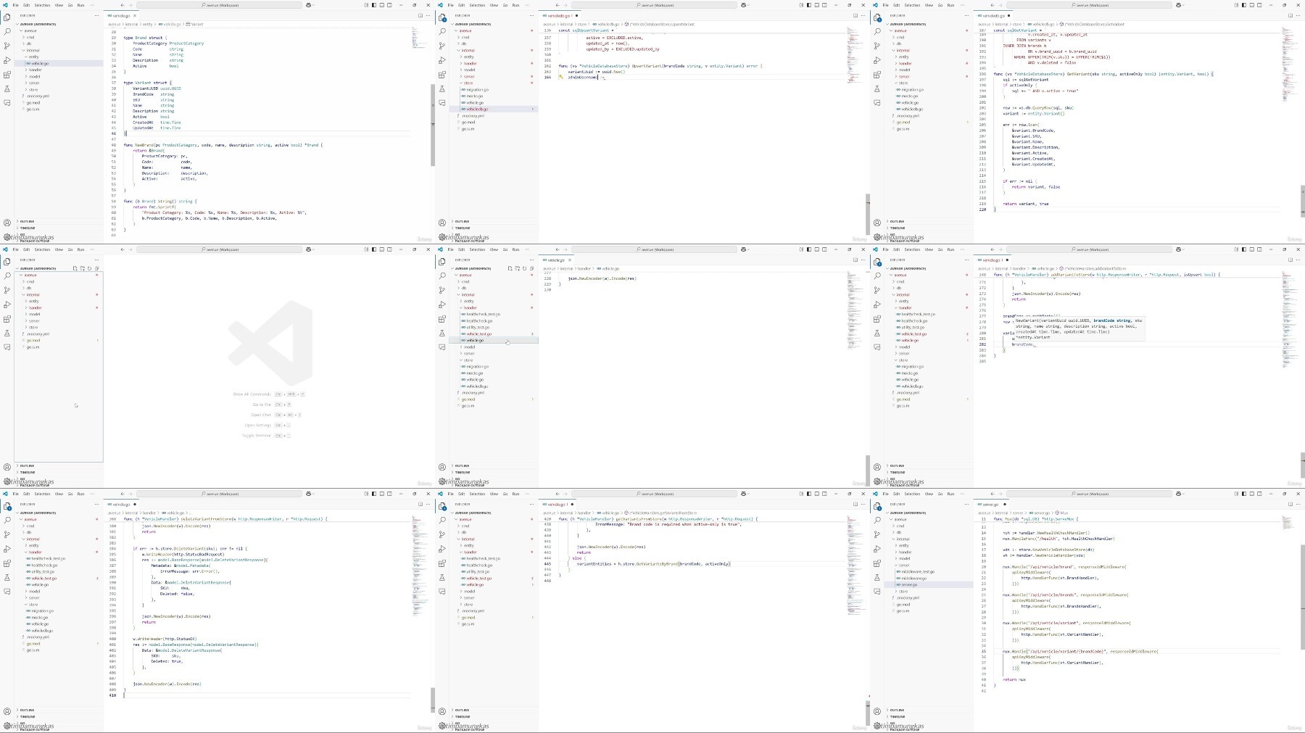Toggle Panel layout button in the Brand struct window
The image size is (1305, 733).
pos(382,5)
